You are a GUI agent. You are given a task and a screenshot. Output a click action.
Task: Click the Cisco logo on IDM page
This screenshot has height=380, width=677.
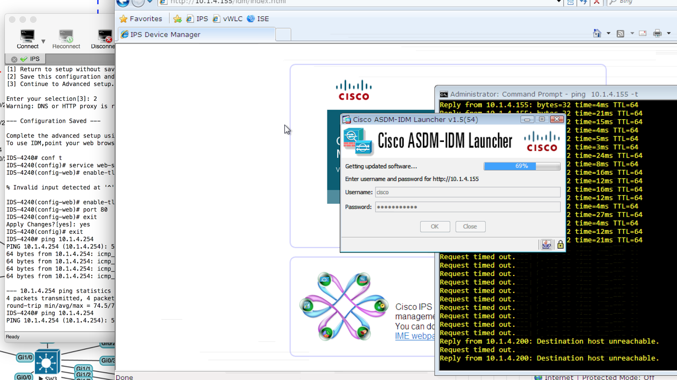tap(354, 90)
